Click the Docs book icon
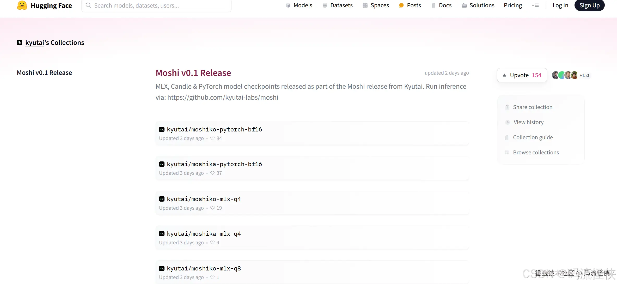This screenshot has height=284, width=617. pyautogui.click(x=433, y=5)
